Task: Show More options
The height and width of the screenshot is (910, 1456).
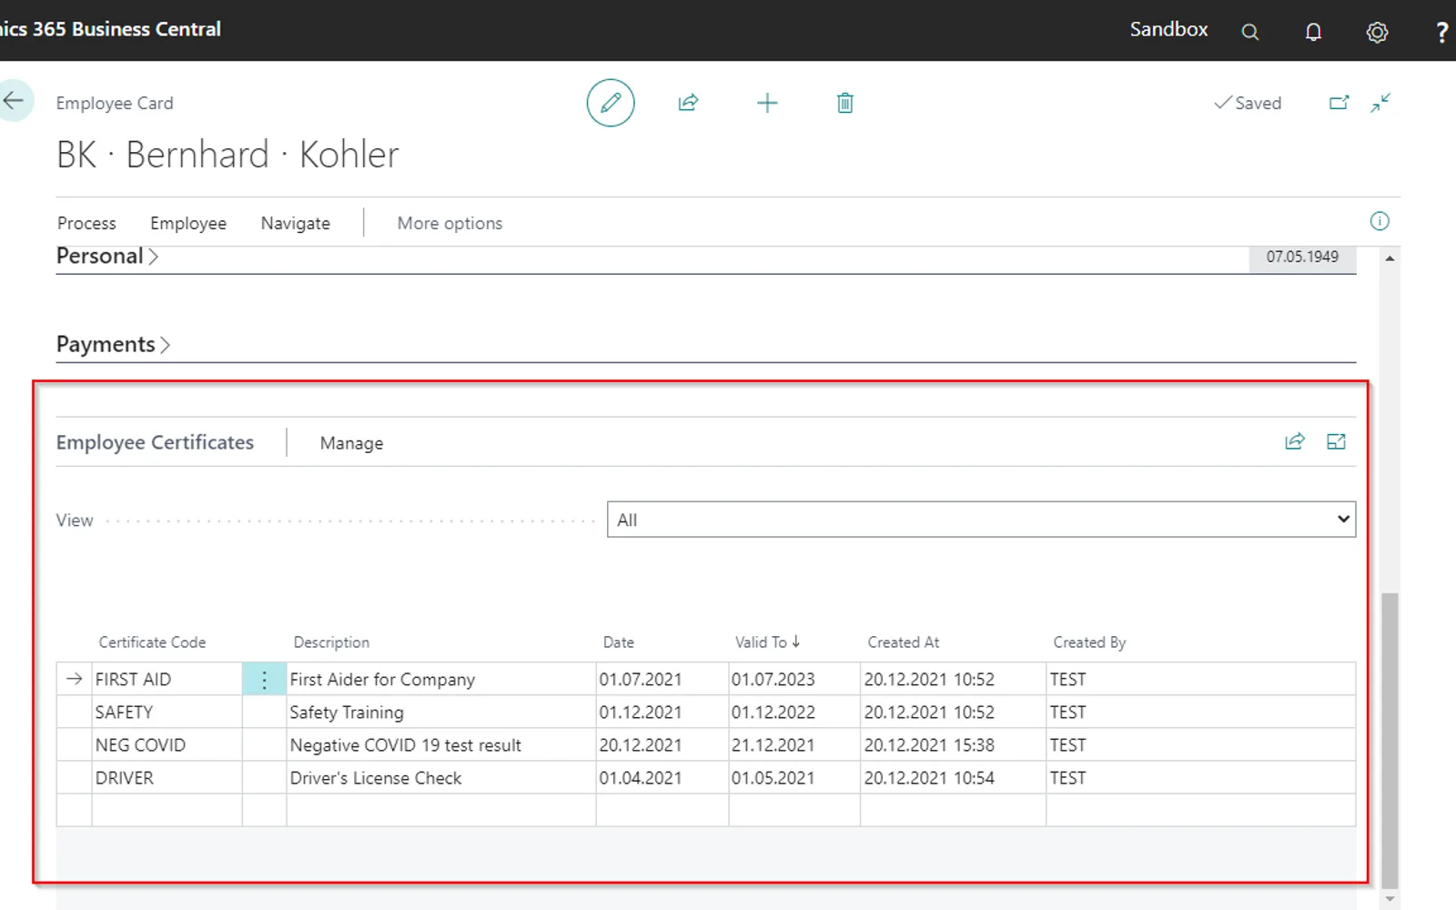Action: tap(450, 223)
